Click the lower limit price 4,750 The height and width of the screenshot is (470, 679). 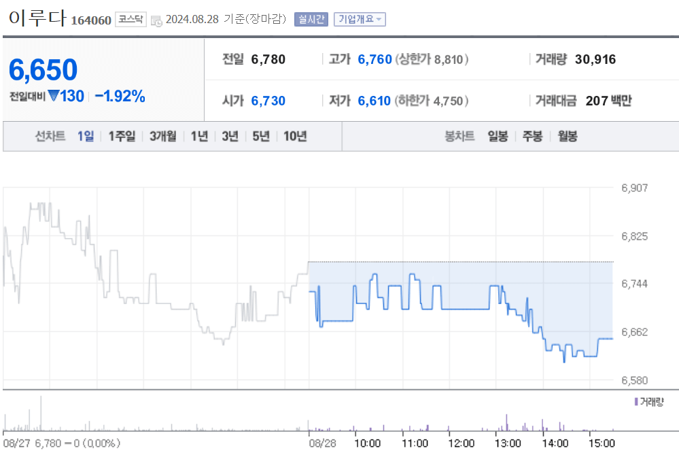pos(448,101)
